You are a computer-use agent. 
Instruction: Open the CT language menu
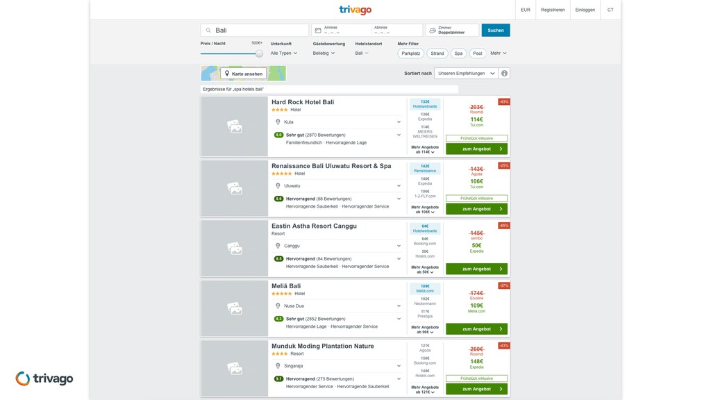click(610, 10)
